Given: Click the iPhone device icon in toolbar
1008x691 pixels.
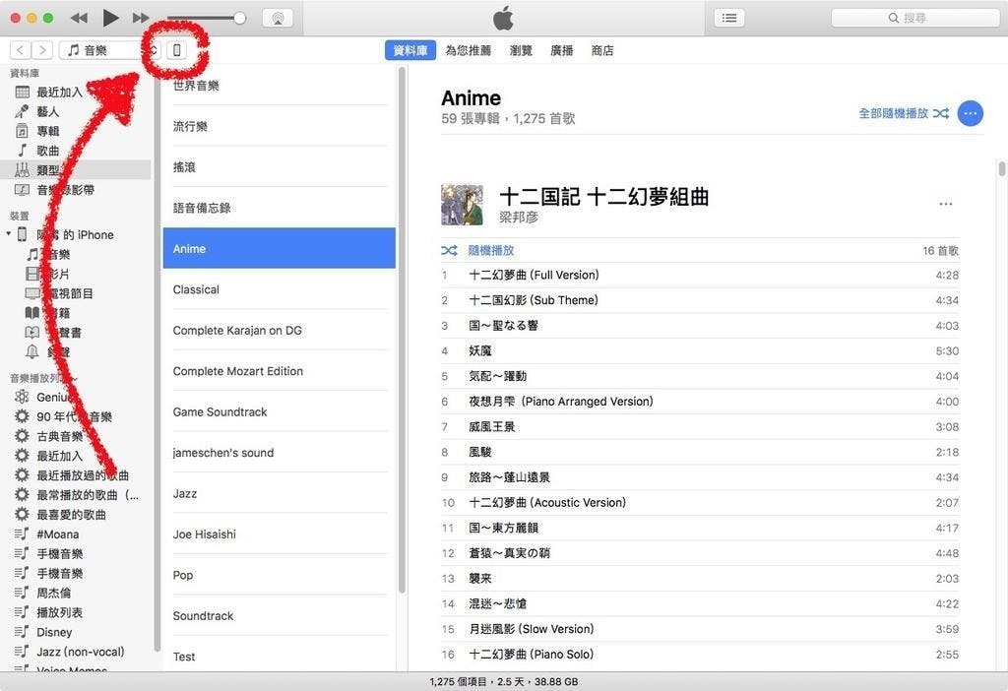Looking at the screenshot, I should point(177,50).
